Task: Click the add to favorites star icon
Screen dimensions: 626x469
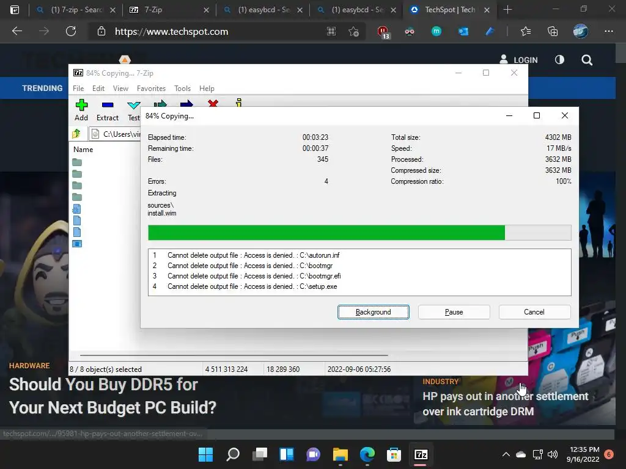Action: pos(353,32)
